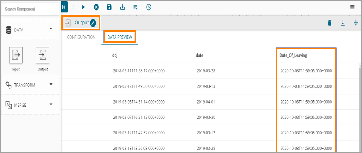Click the Search Component field

(30, 9)
